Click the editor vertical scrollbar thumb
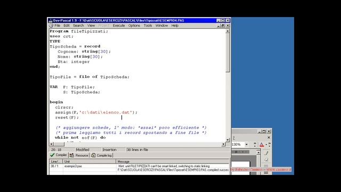Image resolution: width=341 pixels, height=192 pixels. (228, 53)
